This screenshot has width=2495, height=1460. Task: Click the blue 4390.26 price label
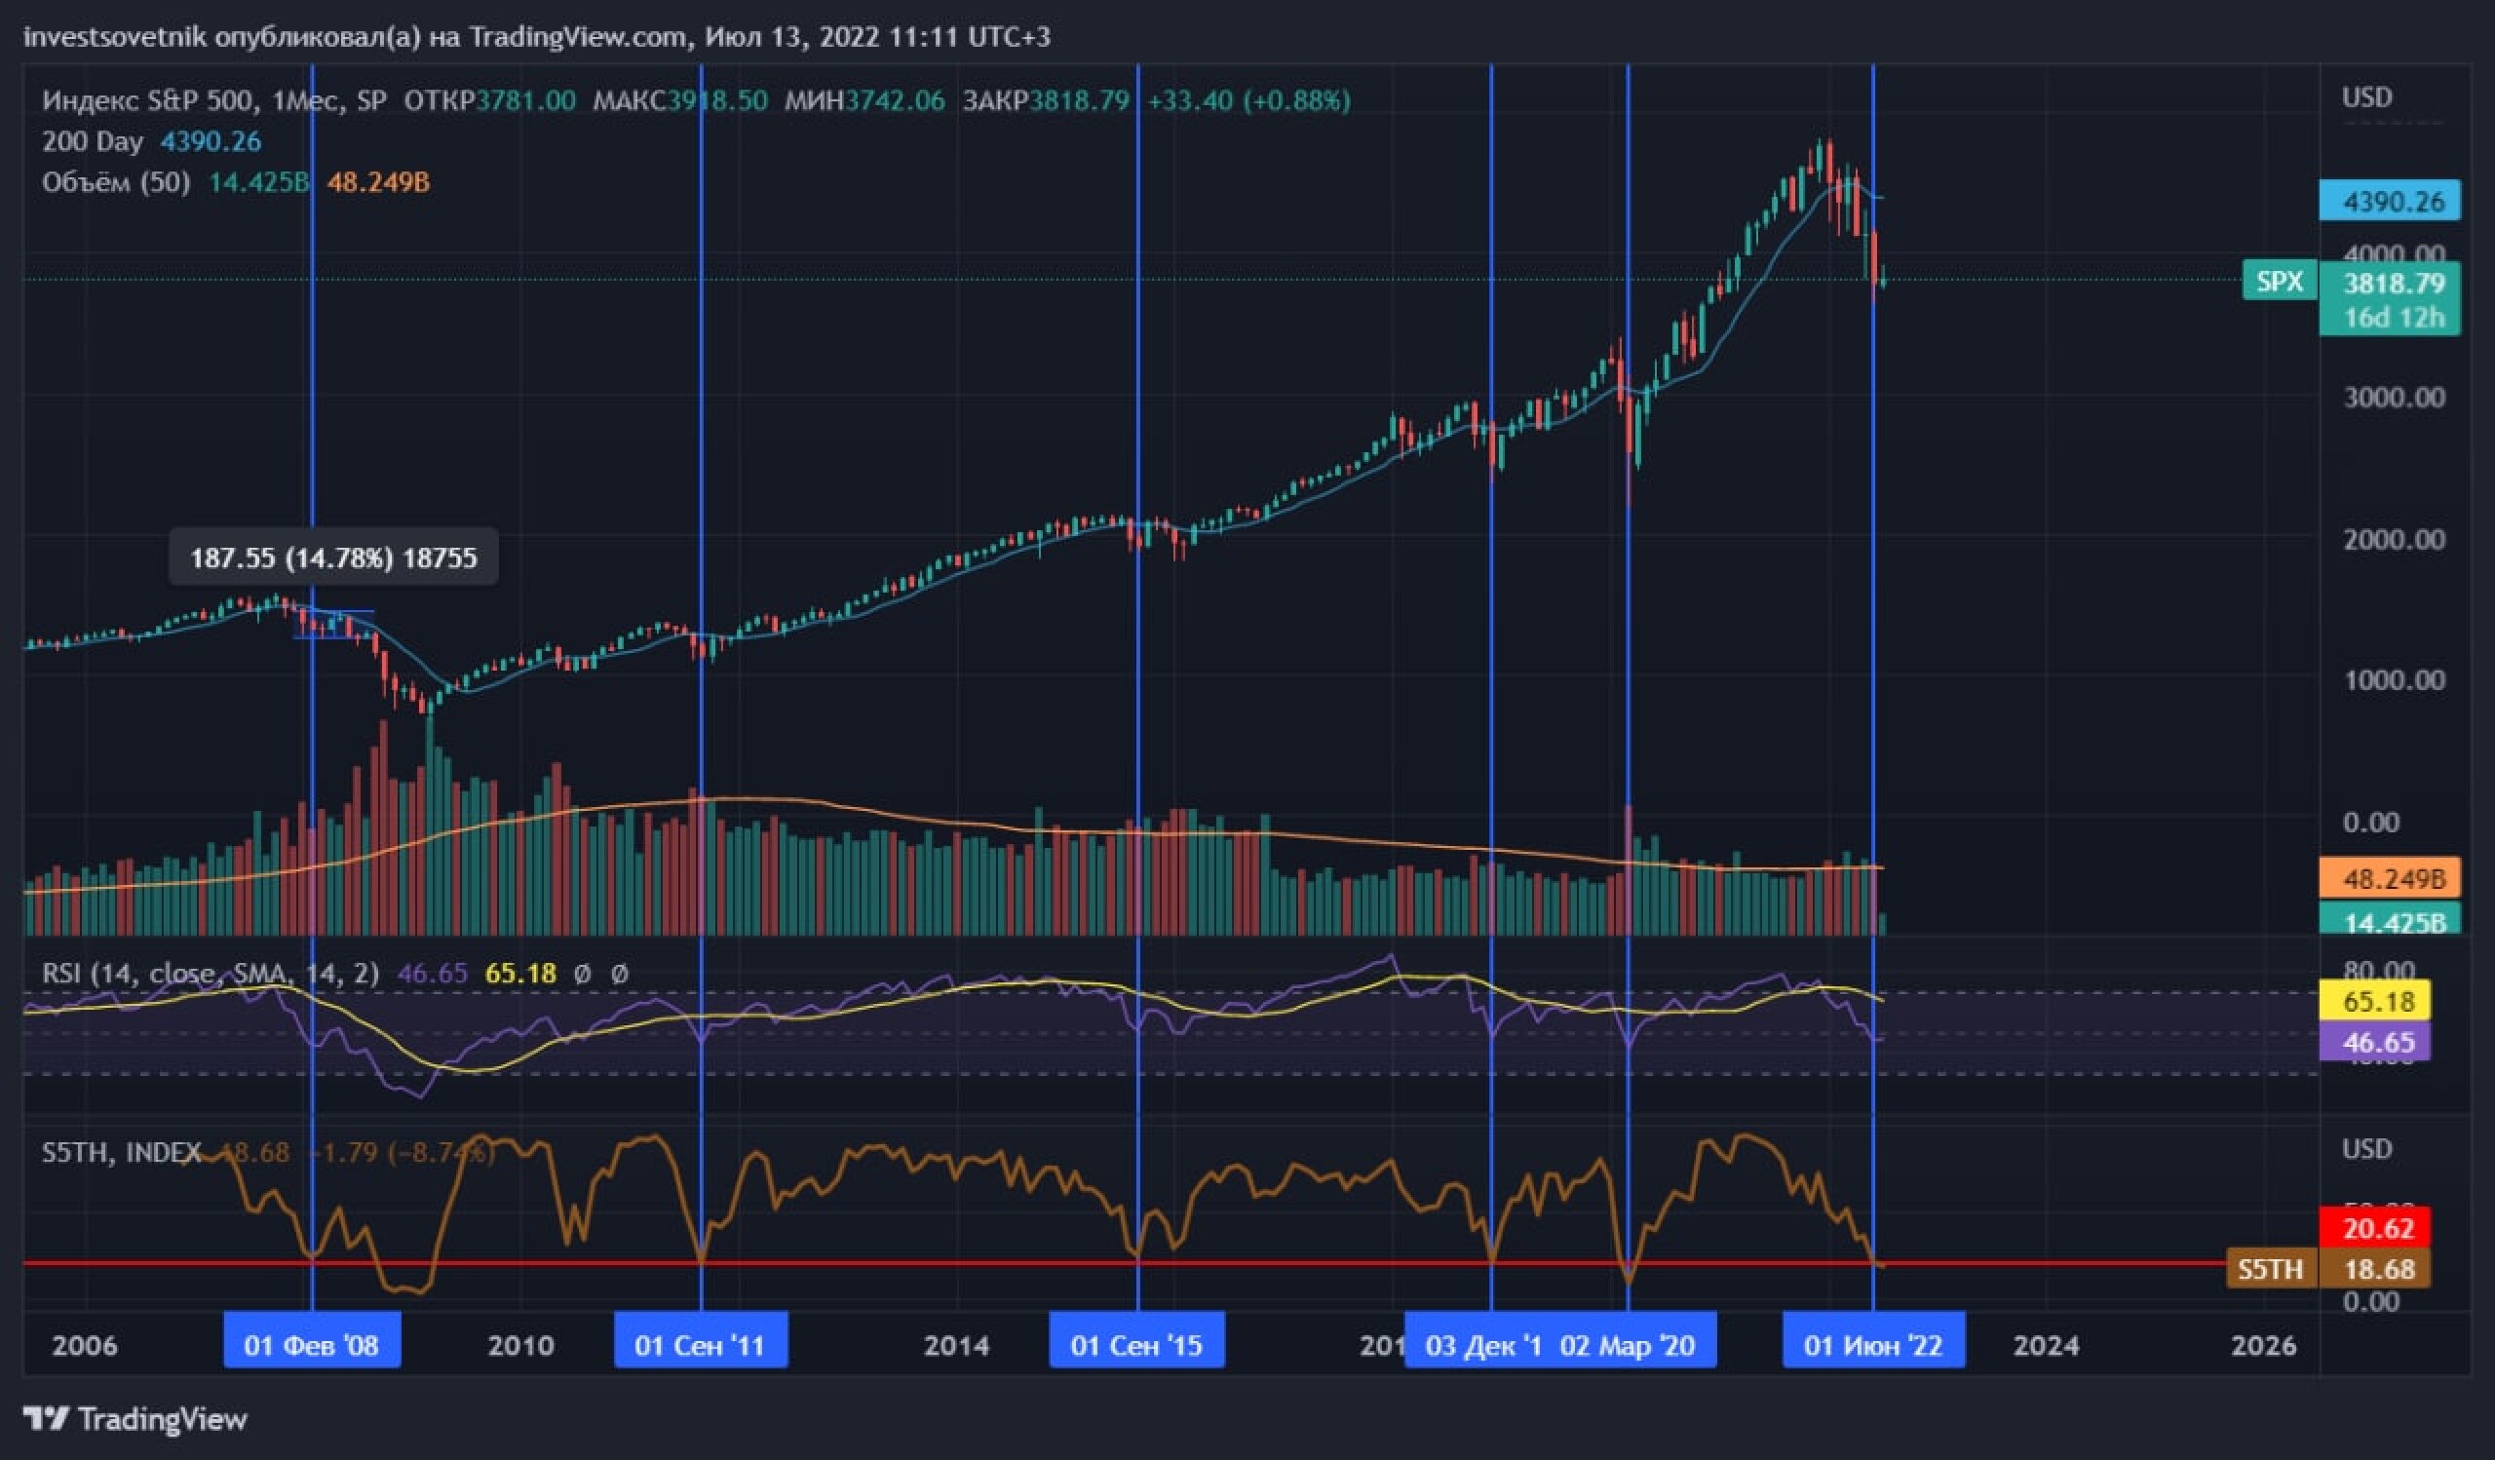(2389, 201)
